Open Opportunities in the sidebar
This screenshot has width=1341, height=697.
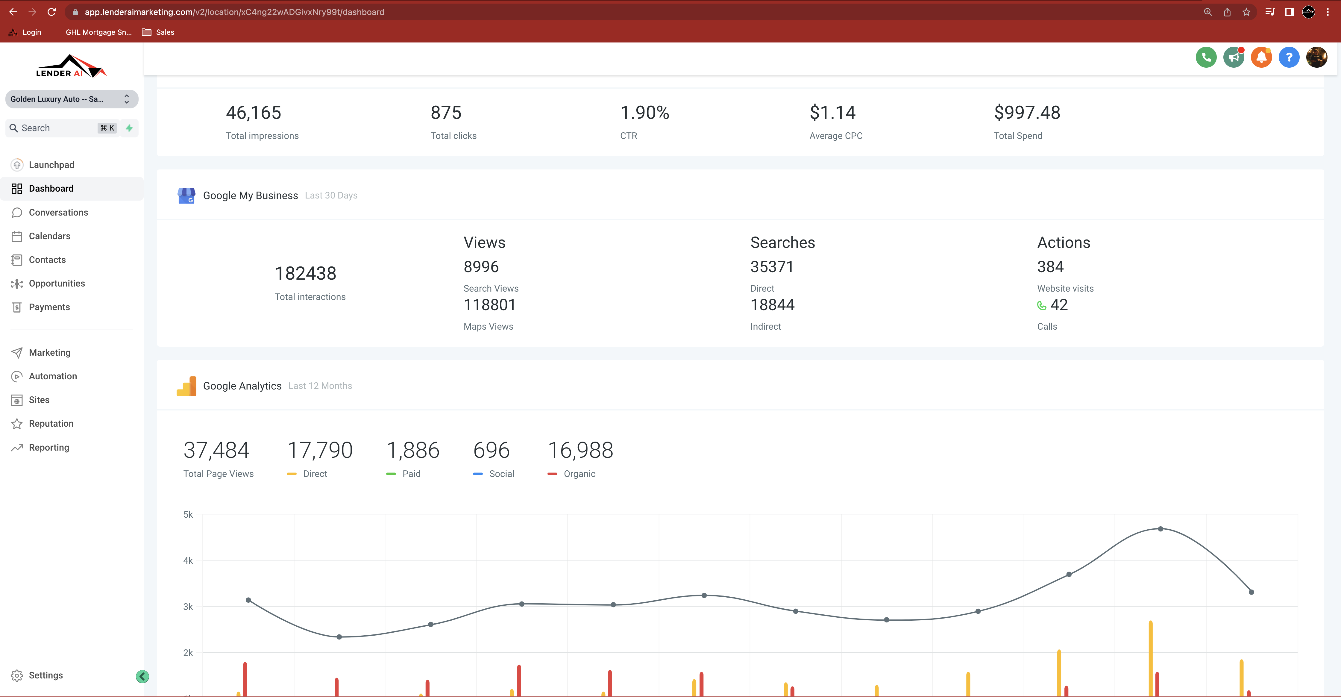(71, 284)
